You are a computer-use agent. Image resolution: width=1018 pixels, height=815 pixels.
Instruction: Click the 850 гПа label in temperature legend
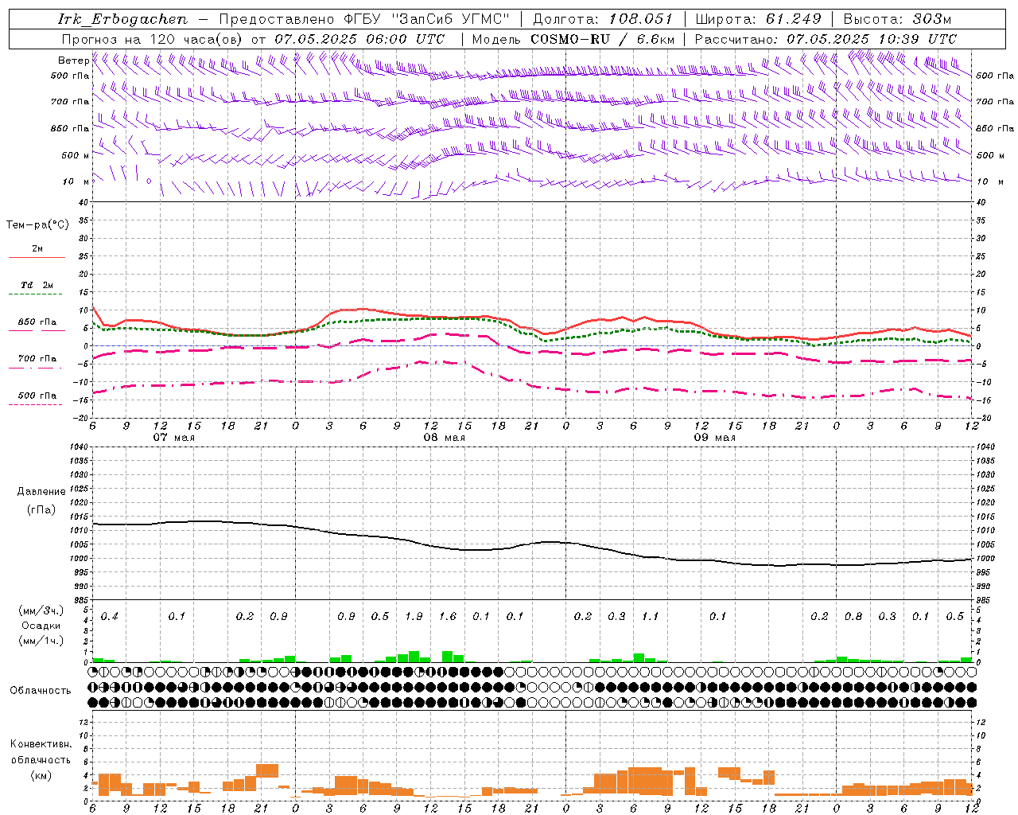click(x=37, y=322)
